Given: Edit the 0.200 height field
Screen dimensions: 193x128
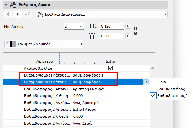Looking at the screenshot, I should click(112, 36).
